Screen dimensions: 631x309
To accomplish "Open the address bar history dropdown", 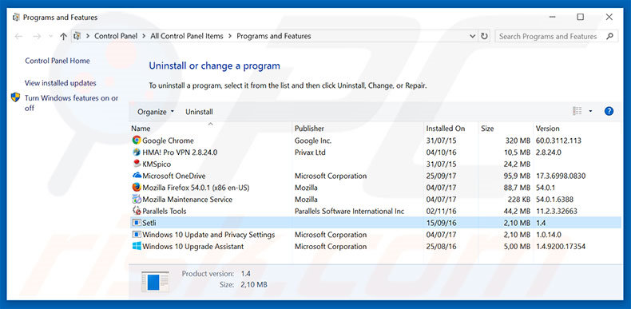I will tap(472, 36).
